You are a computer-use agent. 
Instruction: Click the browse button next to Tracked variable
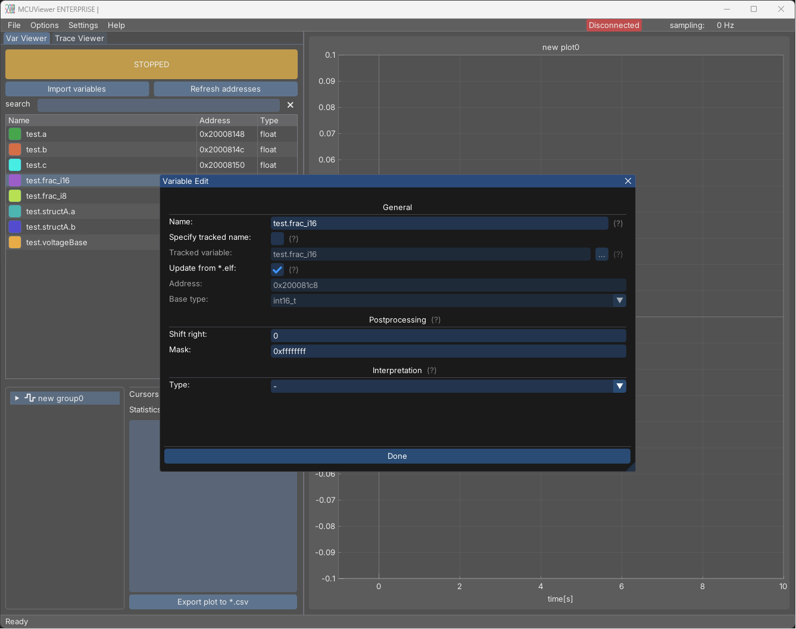[602, 255]
